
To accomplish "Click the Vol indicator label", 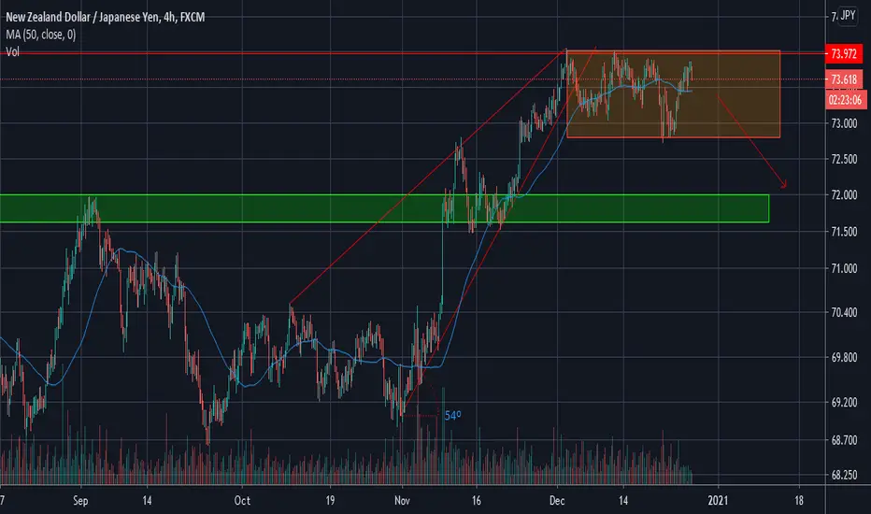I will coord(12,51).
